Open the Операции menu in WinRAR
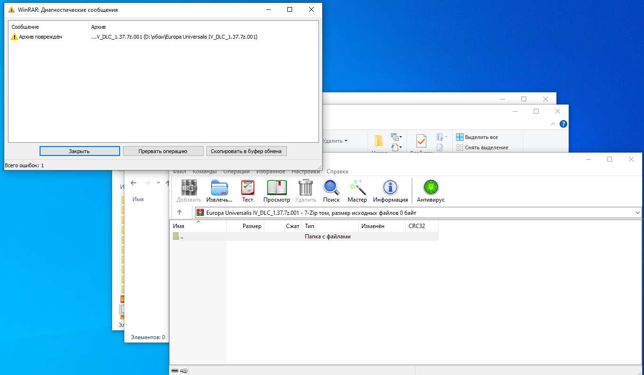Viewport: 644px width, 375px height. tap(236, 171)
